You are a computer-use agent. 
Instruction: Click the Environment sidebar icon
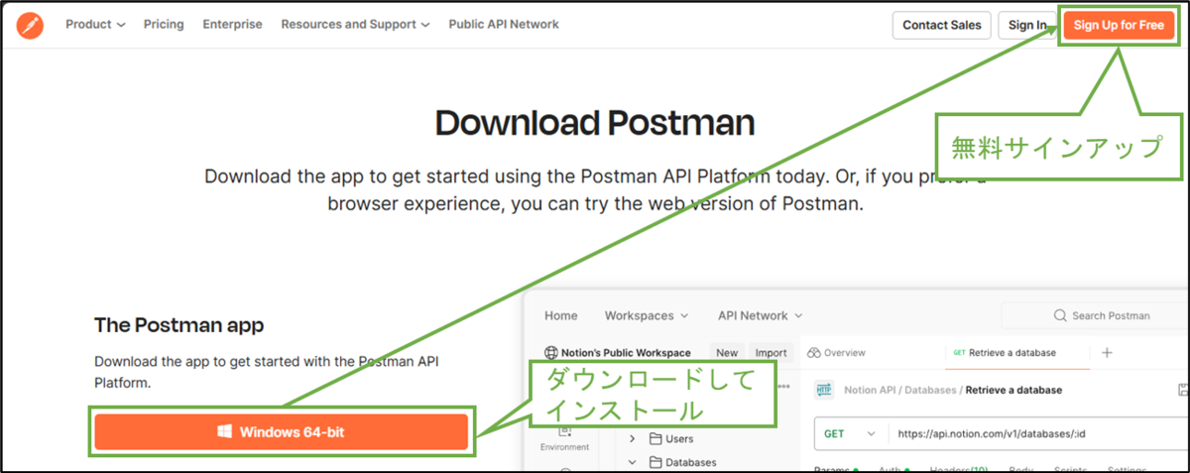click(564, 436)
